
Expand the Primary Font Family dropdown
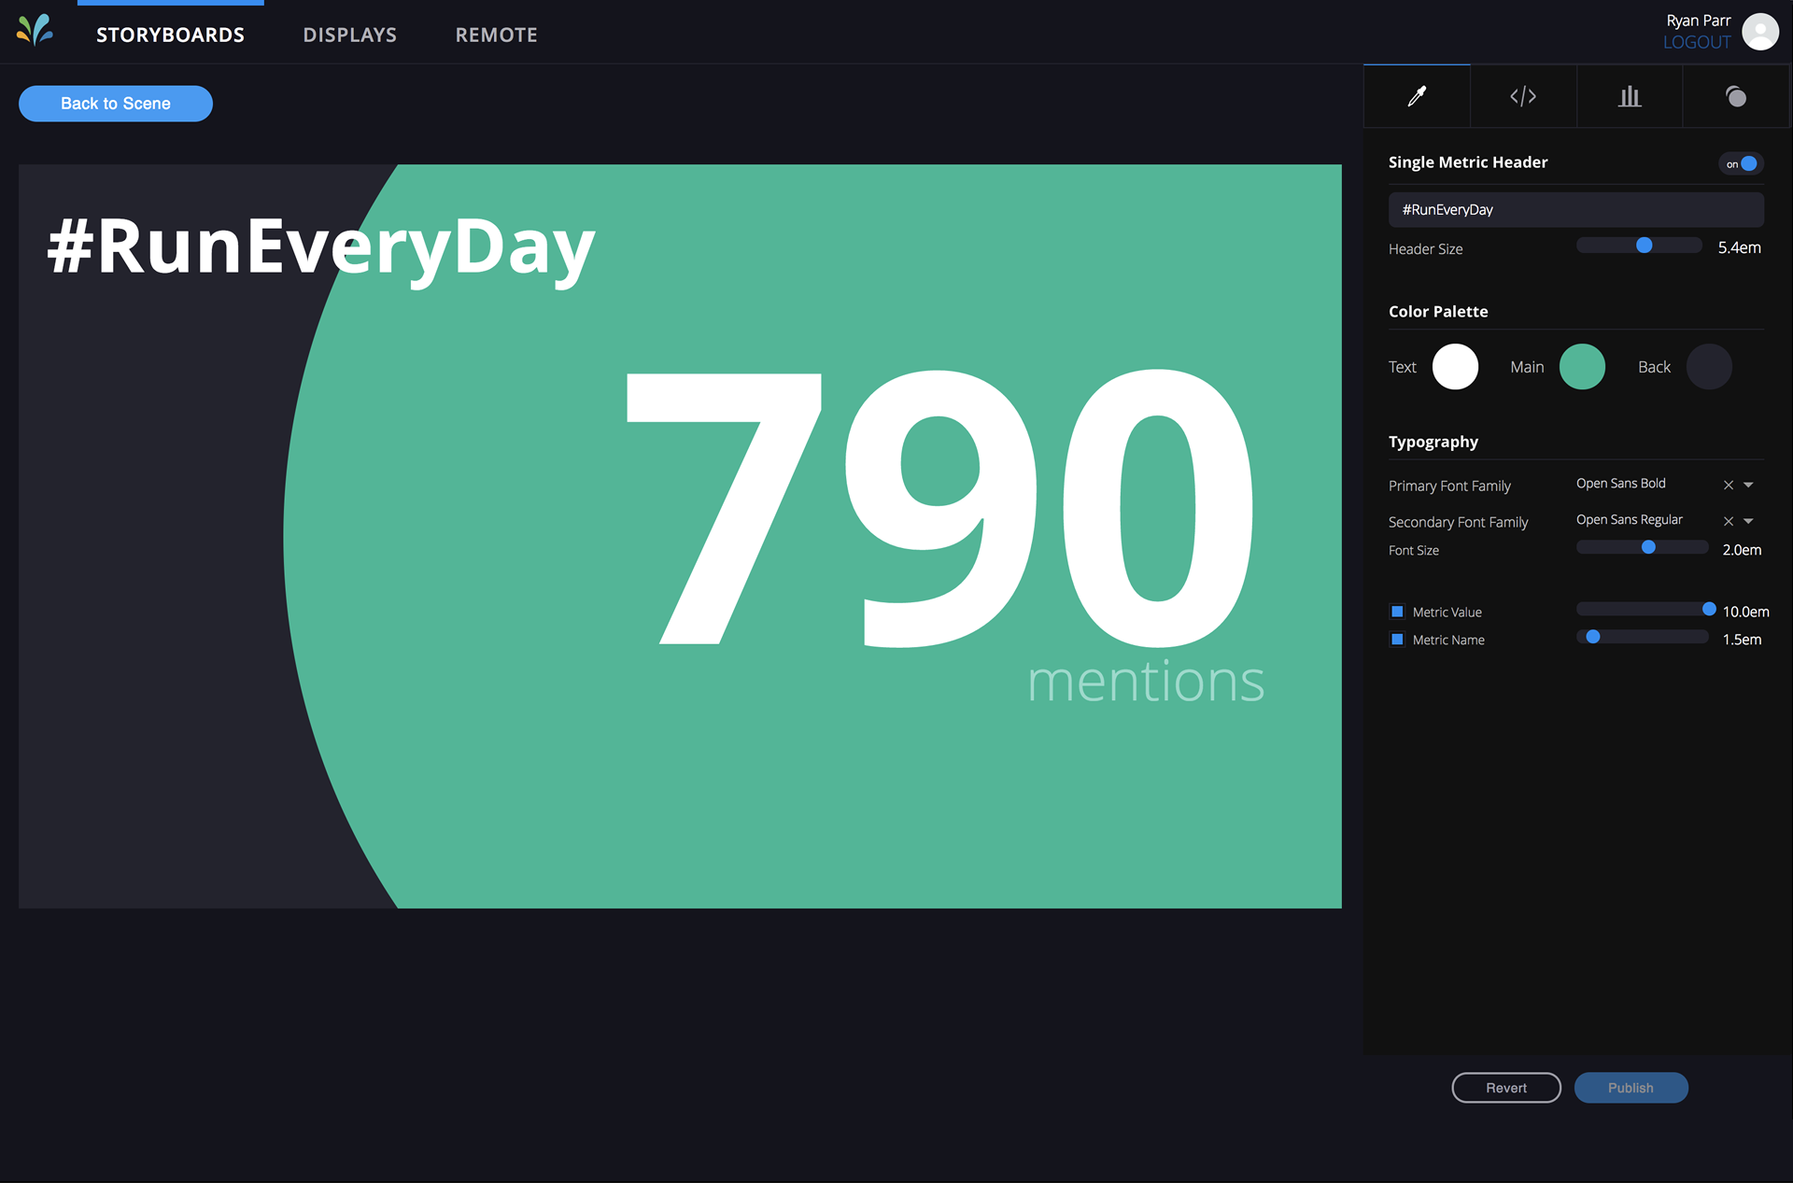(x=1749, y=485)
